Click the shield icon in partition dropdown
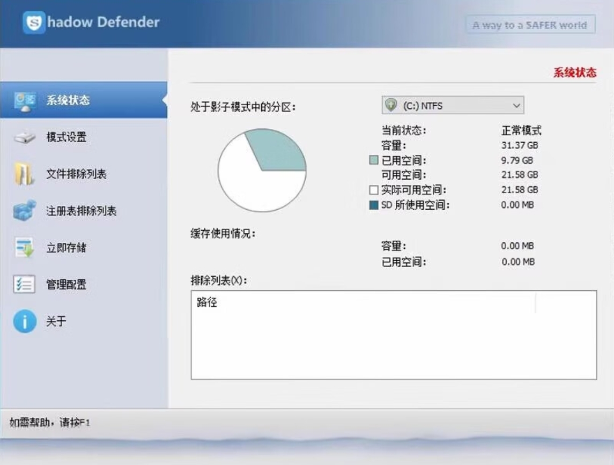This screenshot has width=614, height=465. 391,105
